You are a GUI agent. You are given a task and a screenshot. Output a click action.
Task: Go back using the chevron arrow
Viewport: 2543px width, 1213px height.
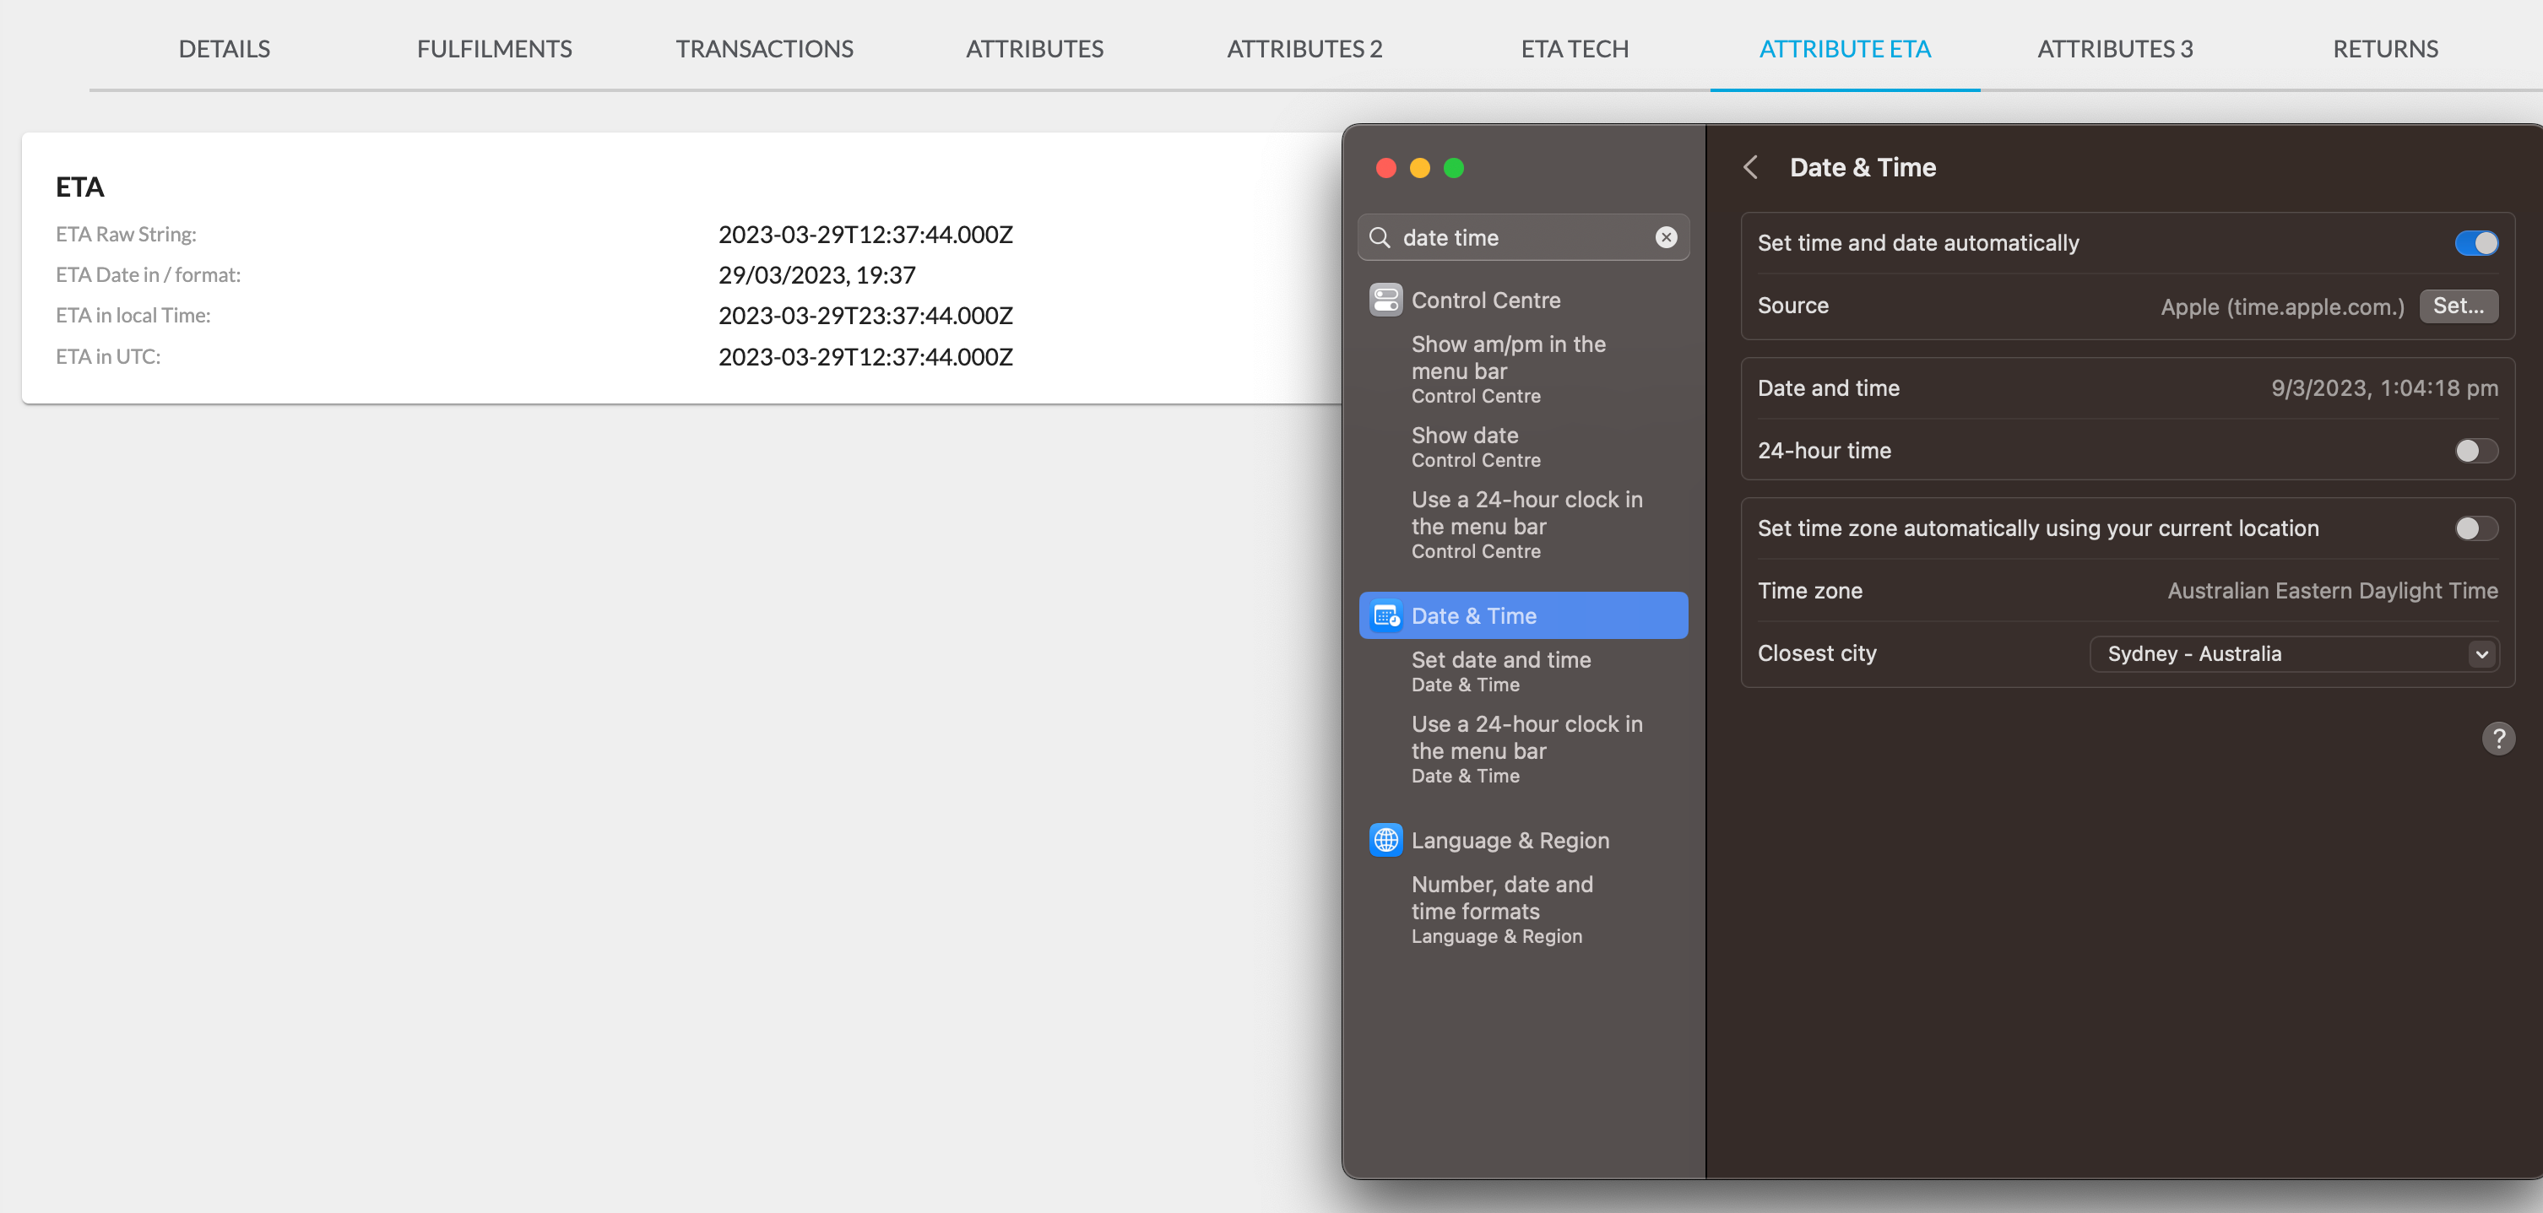pos(1750,168)
